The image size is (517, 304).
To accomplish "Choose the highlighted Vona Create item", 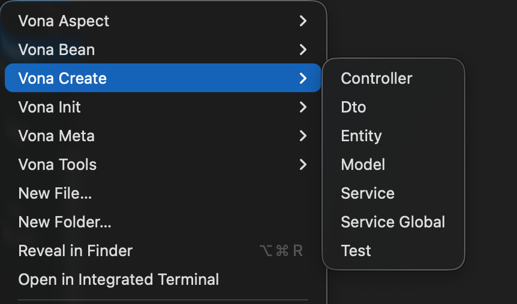I will click(62, 78).
